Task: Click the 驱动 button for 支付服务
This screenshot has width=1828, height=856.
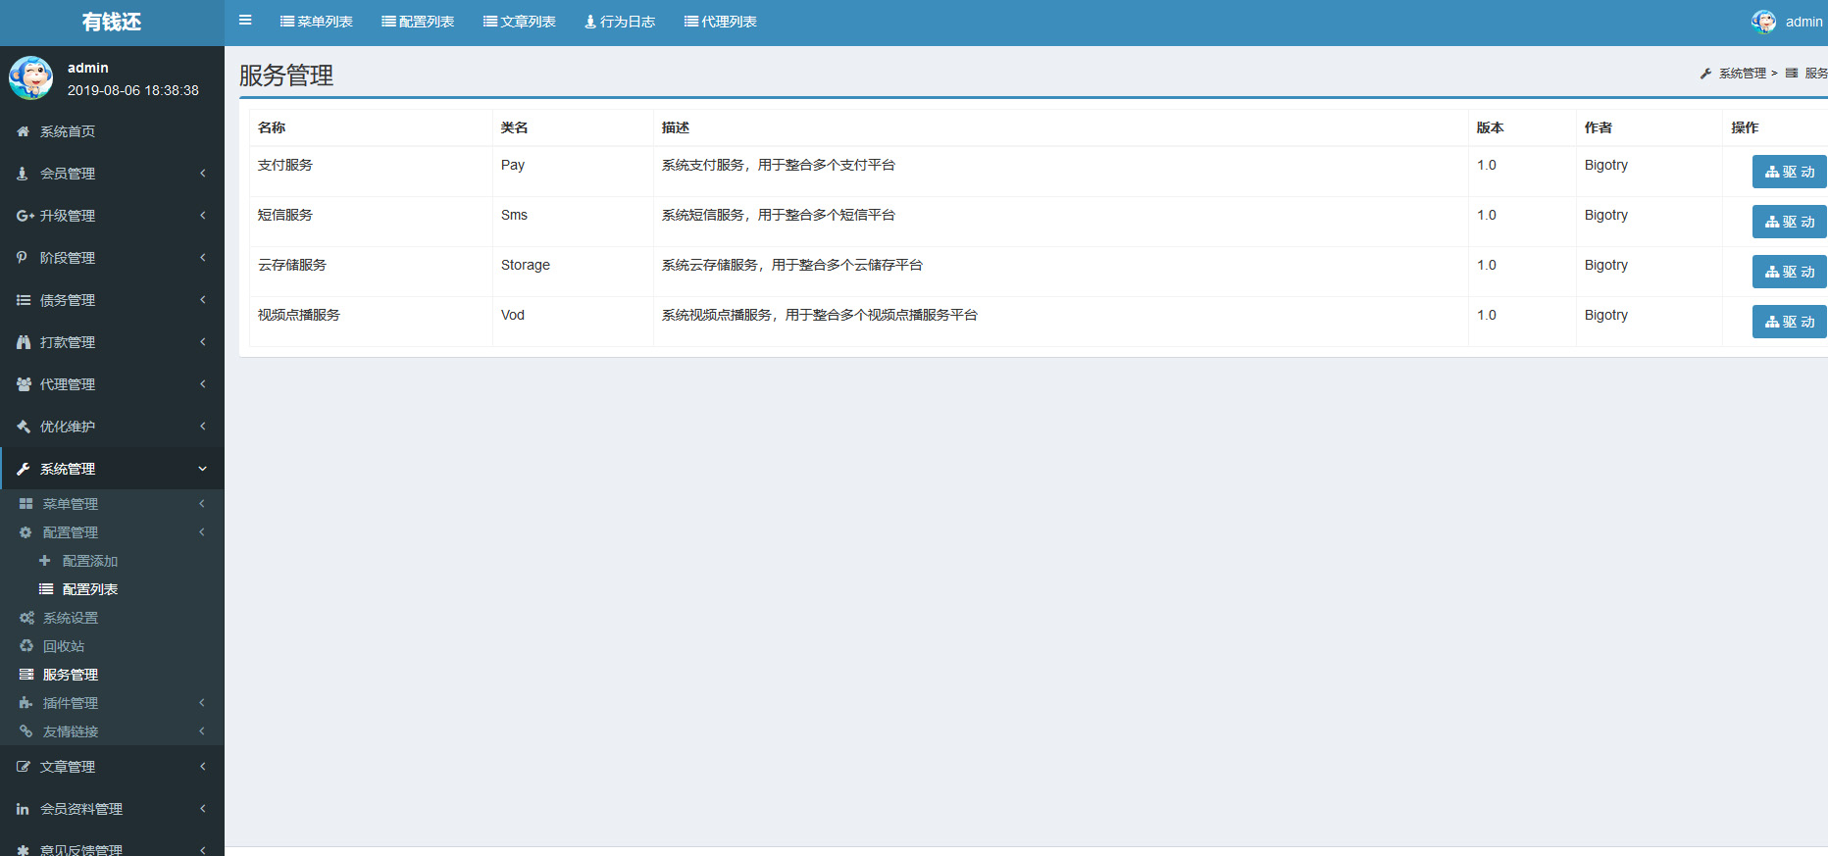Action: pyautogui.click(x=1789, y=172)
